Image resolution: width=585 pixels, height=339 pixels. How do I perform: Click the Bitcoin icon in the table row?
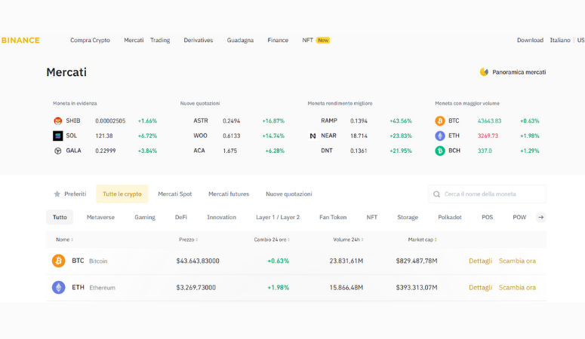[x=58, y=261]
